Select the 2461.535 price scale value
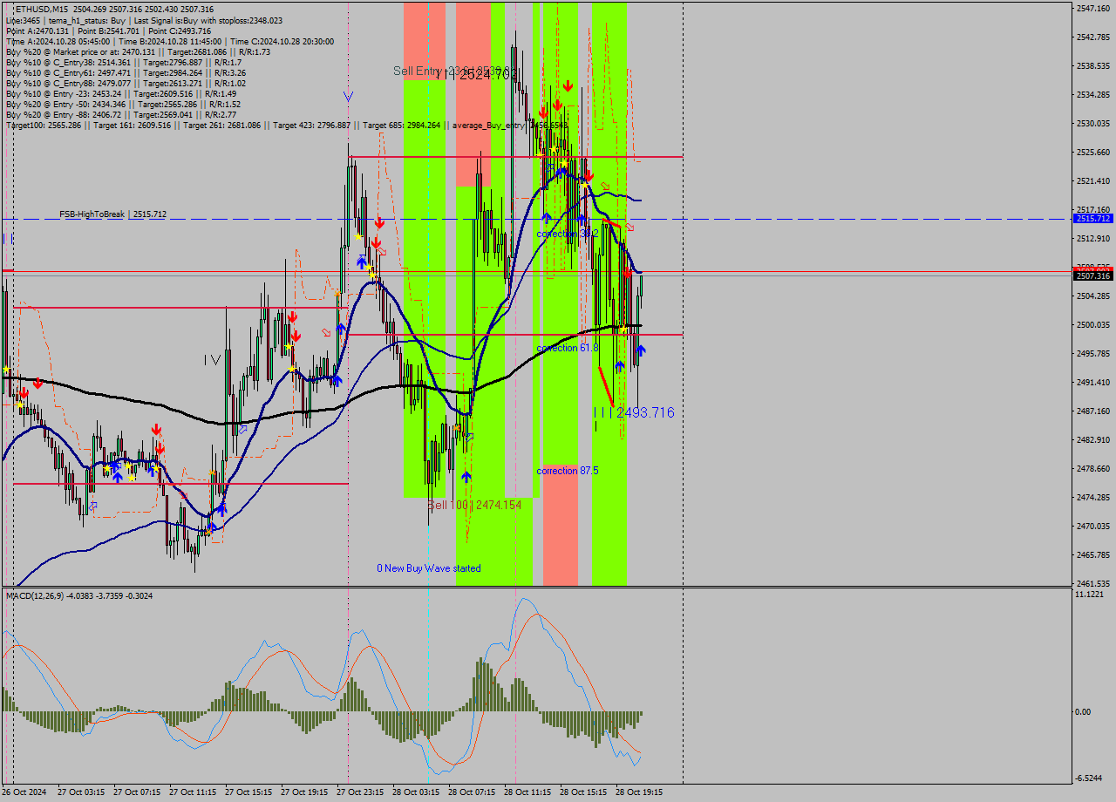Image resolution: width=1116 pixels, height=802 pixels. tap(1093, 583)
